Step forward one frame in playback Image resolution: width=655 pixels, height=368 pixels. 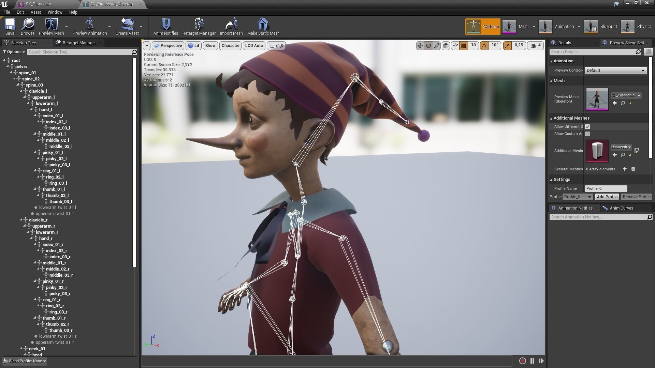541,361
